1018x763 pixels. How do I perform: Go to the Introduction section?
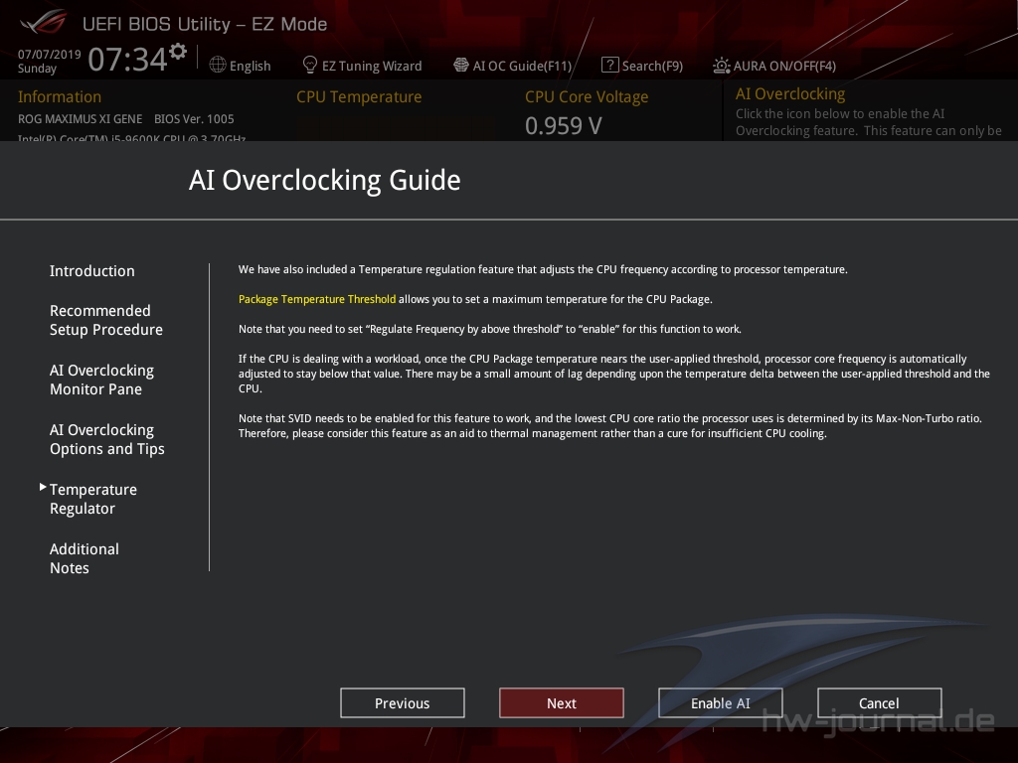92,270
